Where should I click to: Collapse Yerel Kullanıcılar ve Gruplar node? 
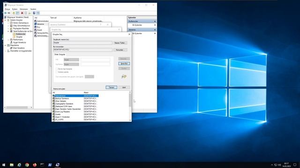pyautogui.click(x=8, y=31)
